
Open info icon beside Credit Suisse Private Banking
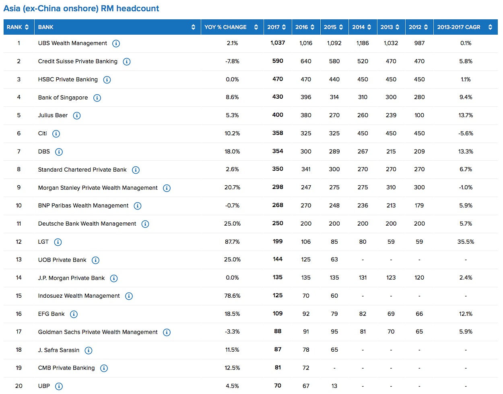[x=126, y=62]
